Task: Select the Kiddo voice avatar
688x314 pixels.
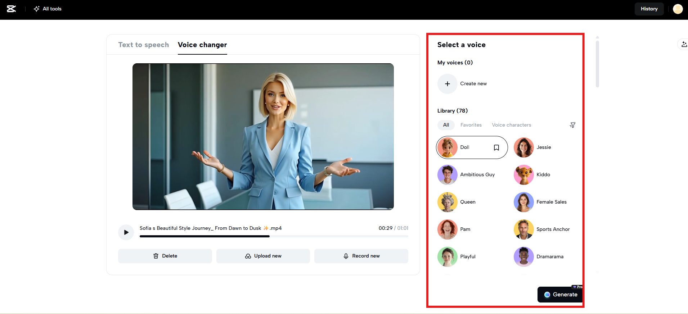Action: (524, 175)
